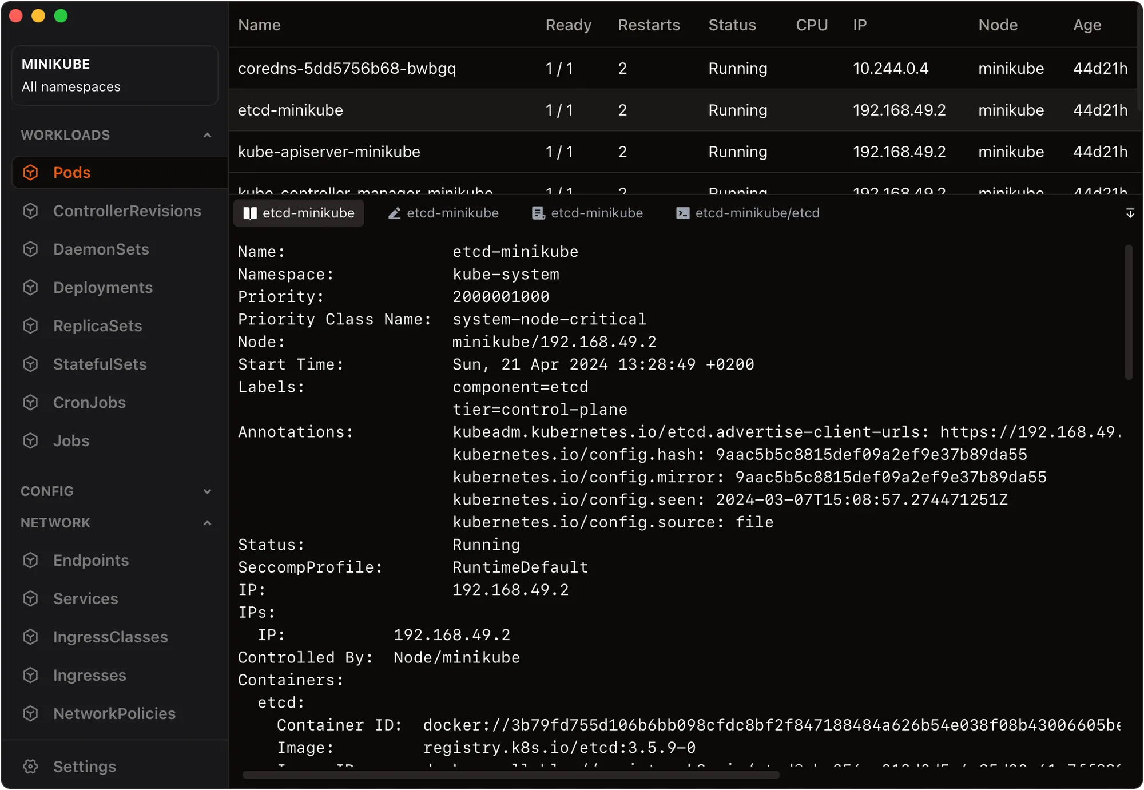Image resolution: width=1144 pixels, height=790 pixels.
Task: Click the logs tab's document icon
Action: pyautogui.click(x=538, y=213)
